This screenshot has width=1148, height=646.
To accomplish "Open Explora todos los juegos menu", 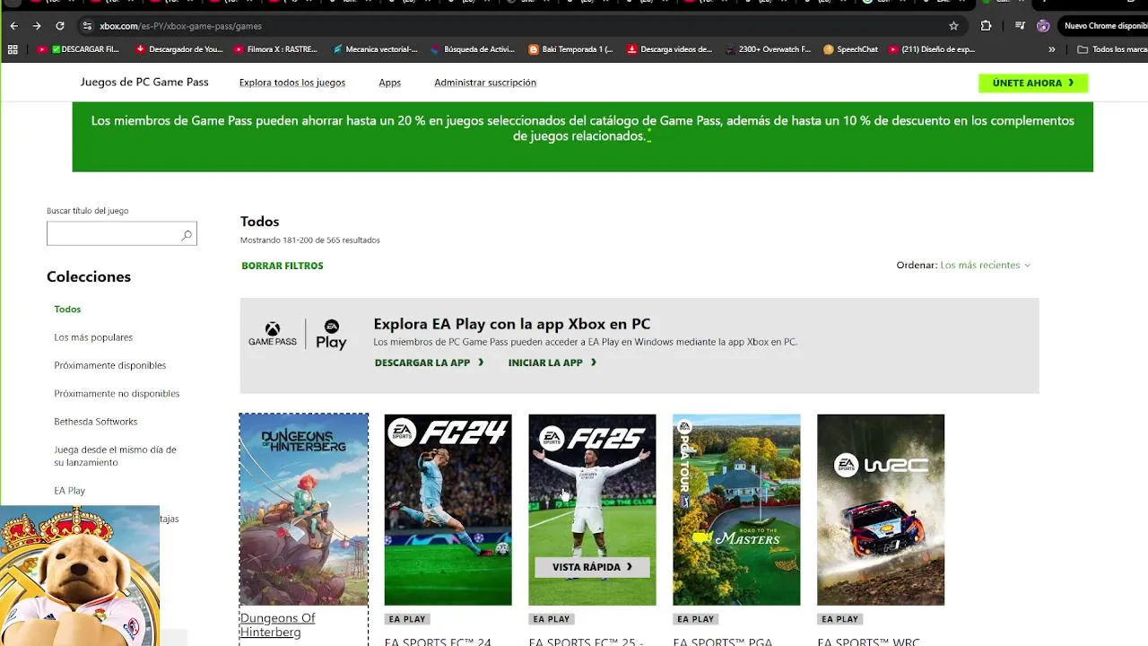I will [x=292, y=83].
